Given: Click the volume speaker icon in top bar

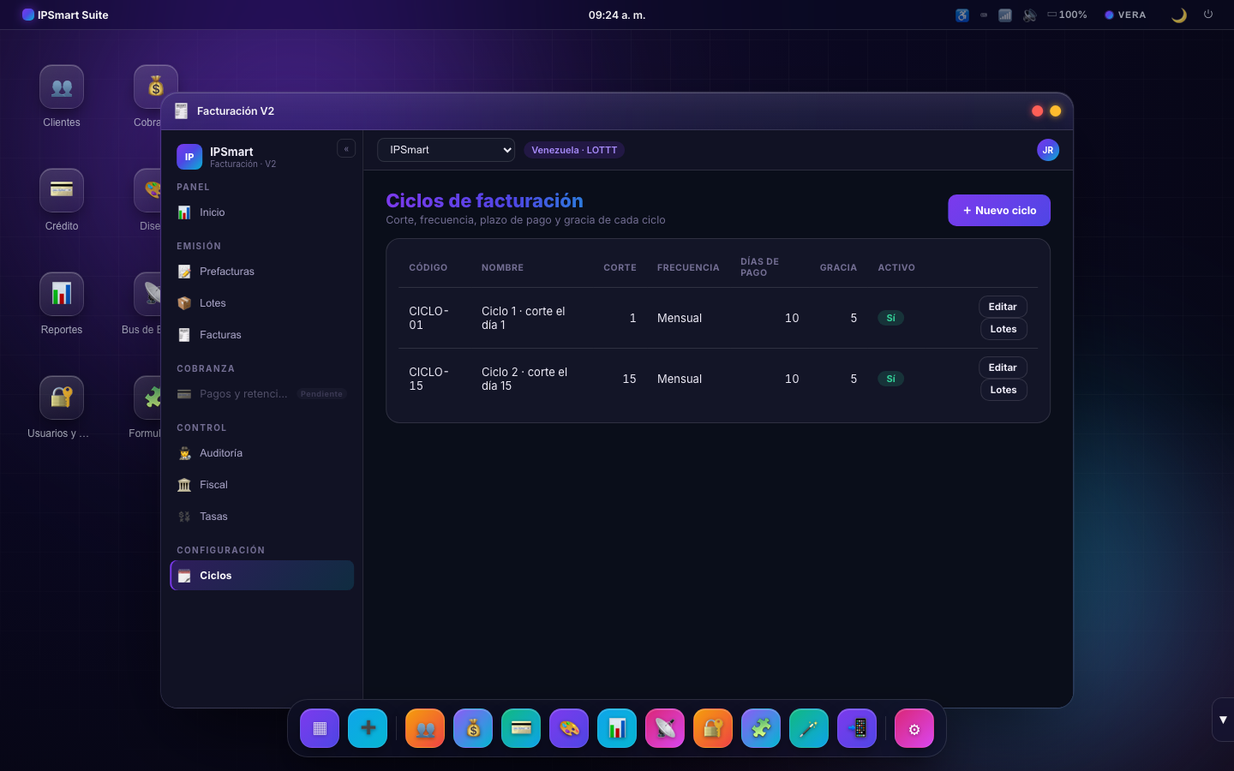Looking at the screenshot, I should (x=1029, y=15).
